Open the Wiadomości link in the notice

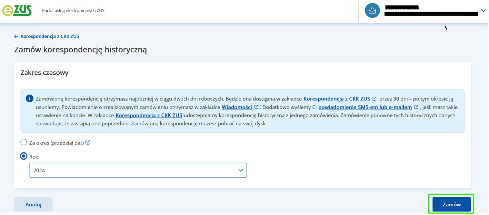click(237, 107)
